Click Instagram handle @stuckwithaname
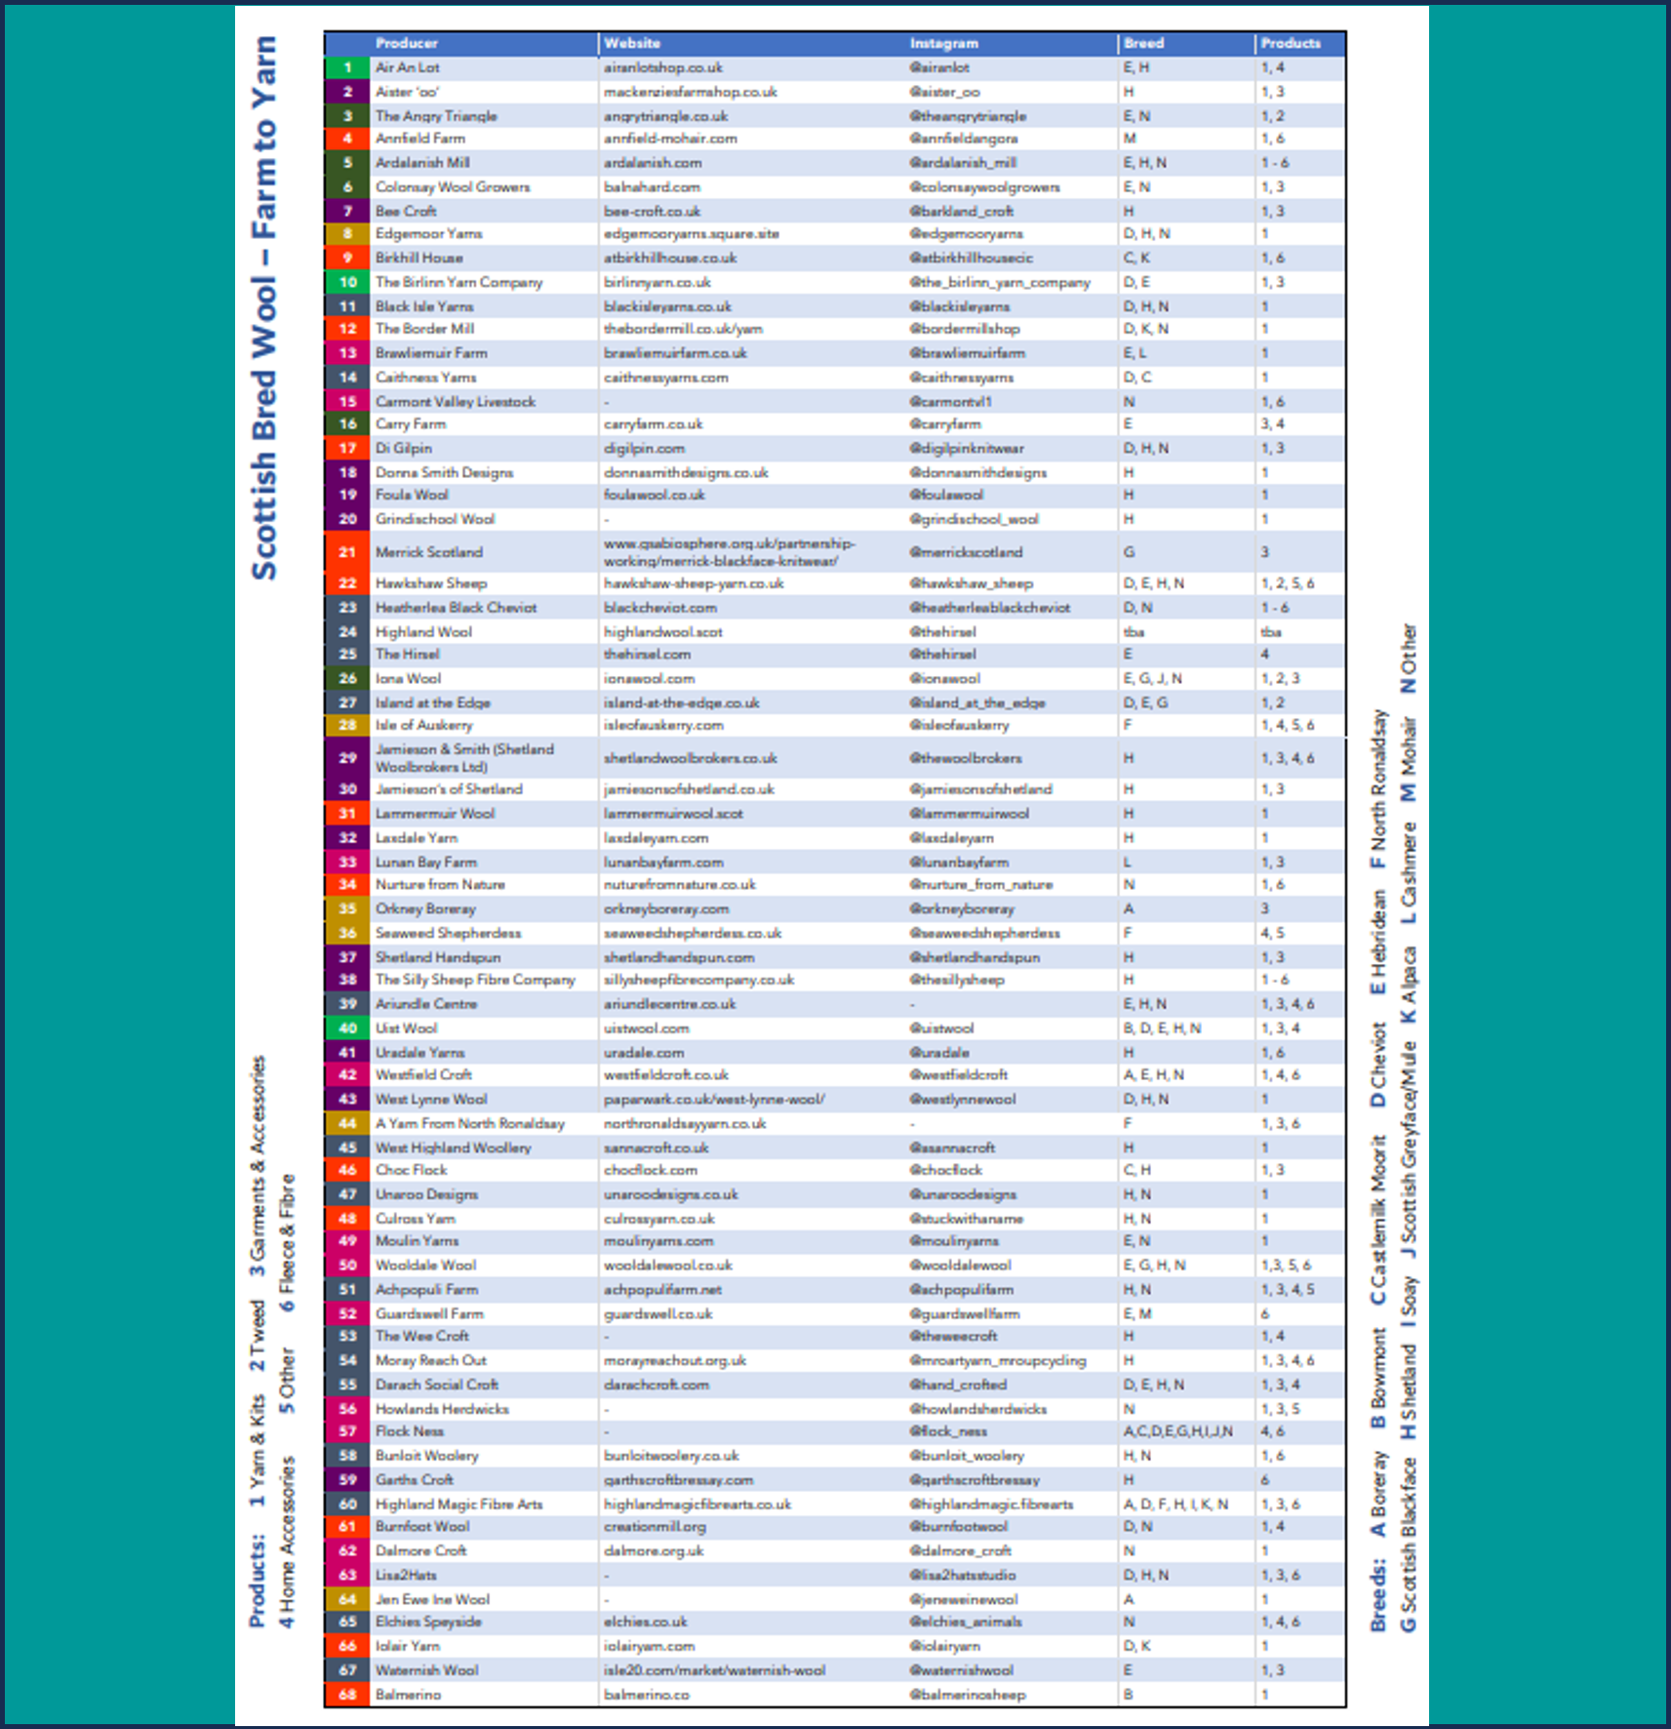 click(966, 1219)
